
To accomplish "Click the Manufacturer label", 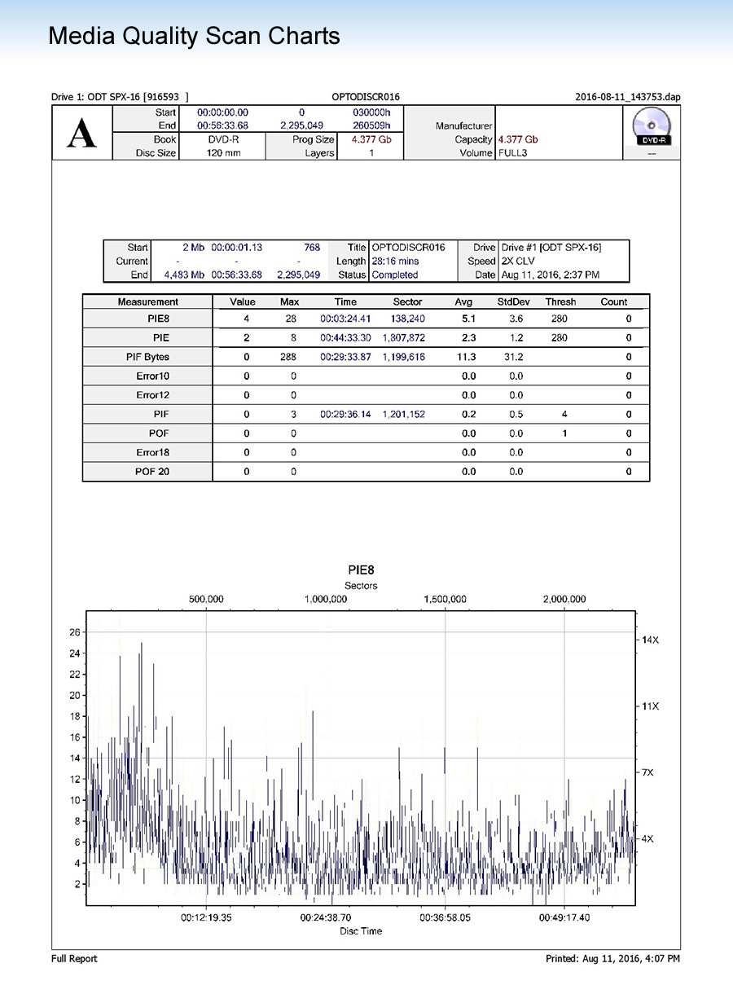I will click(x=464, y=125).
